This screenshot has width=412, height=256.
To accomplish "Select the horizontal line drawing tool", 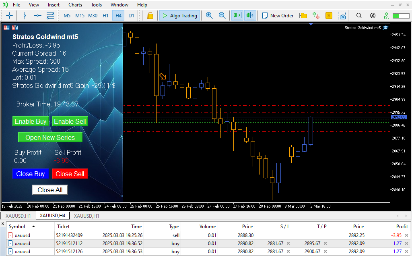I will click(x=38, y=15).
